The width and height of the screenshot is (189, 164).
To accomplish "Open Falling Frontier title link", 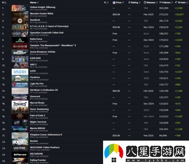I will click(38, 160).
